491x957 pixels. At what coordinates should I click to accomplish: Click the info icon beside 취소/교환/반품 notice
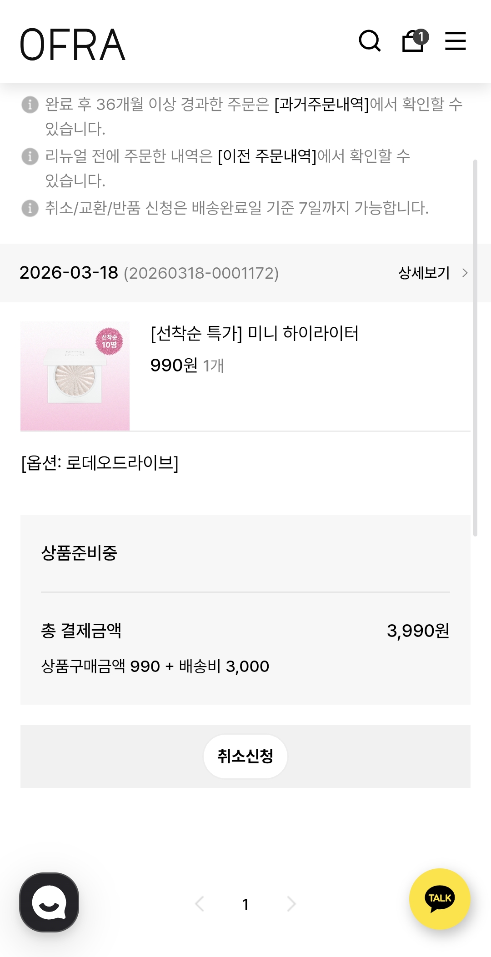point(30,208)
